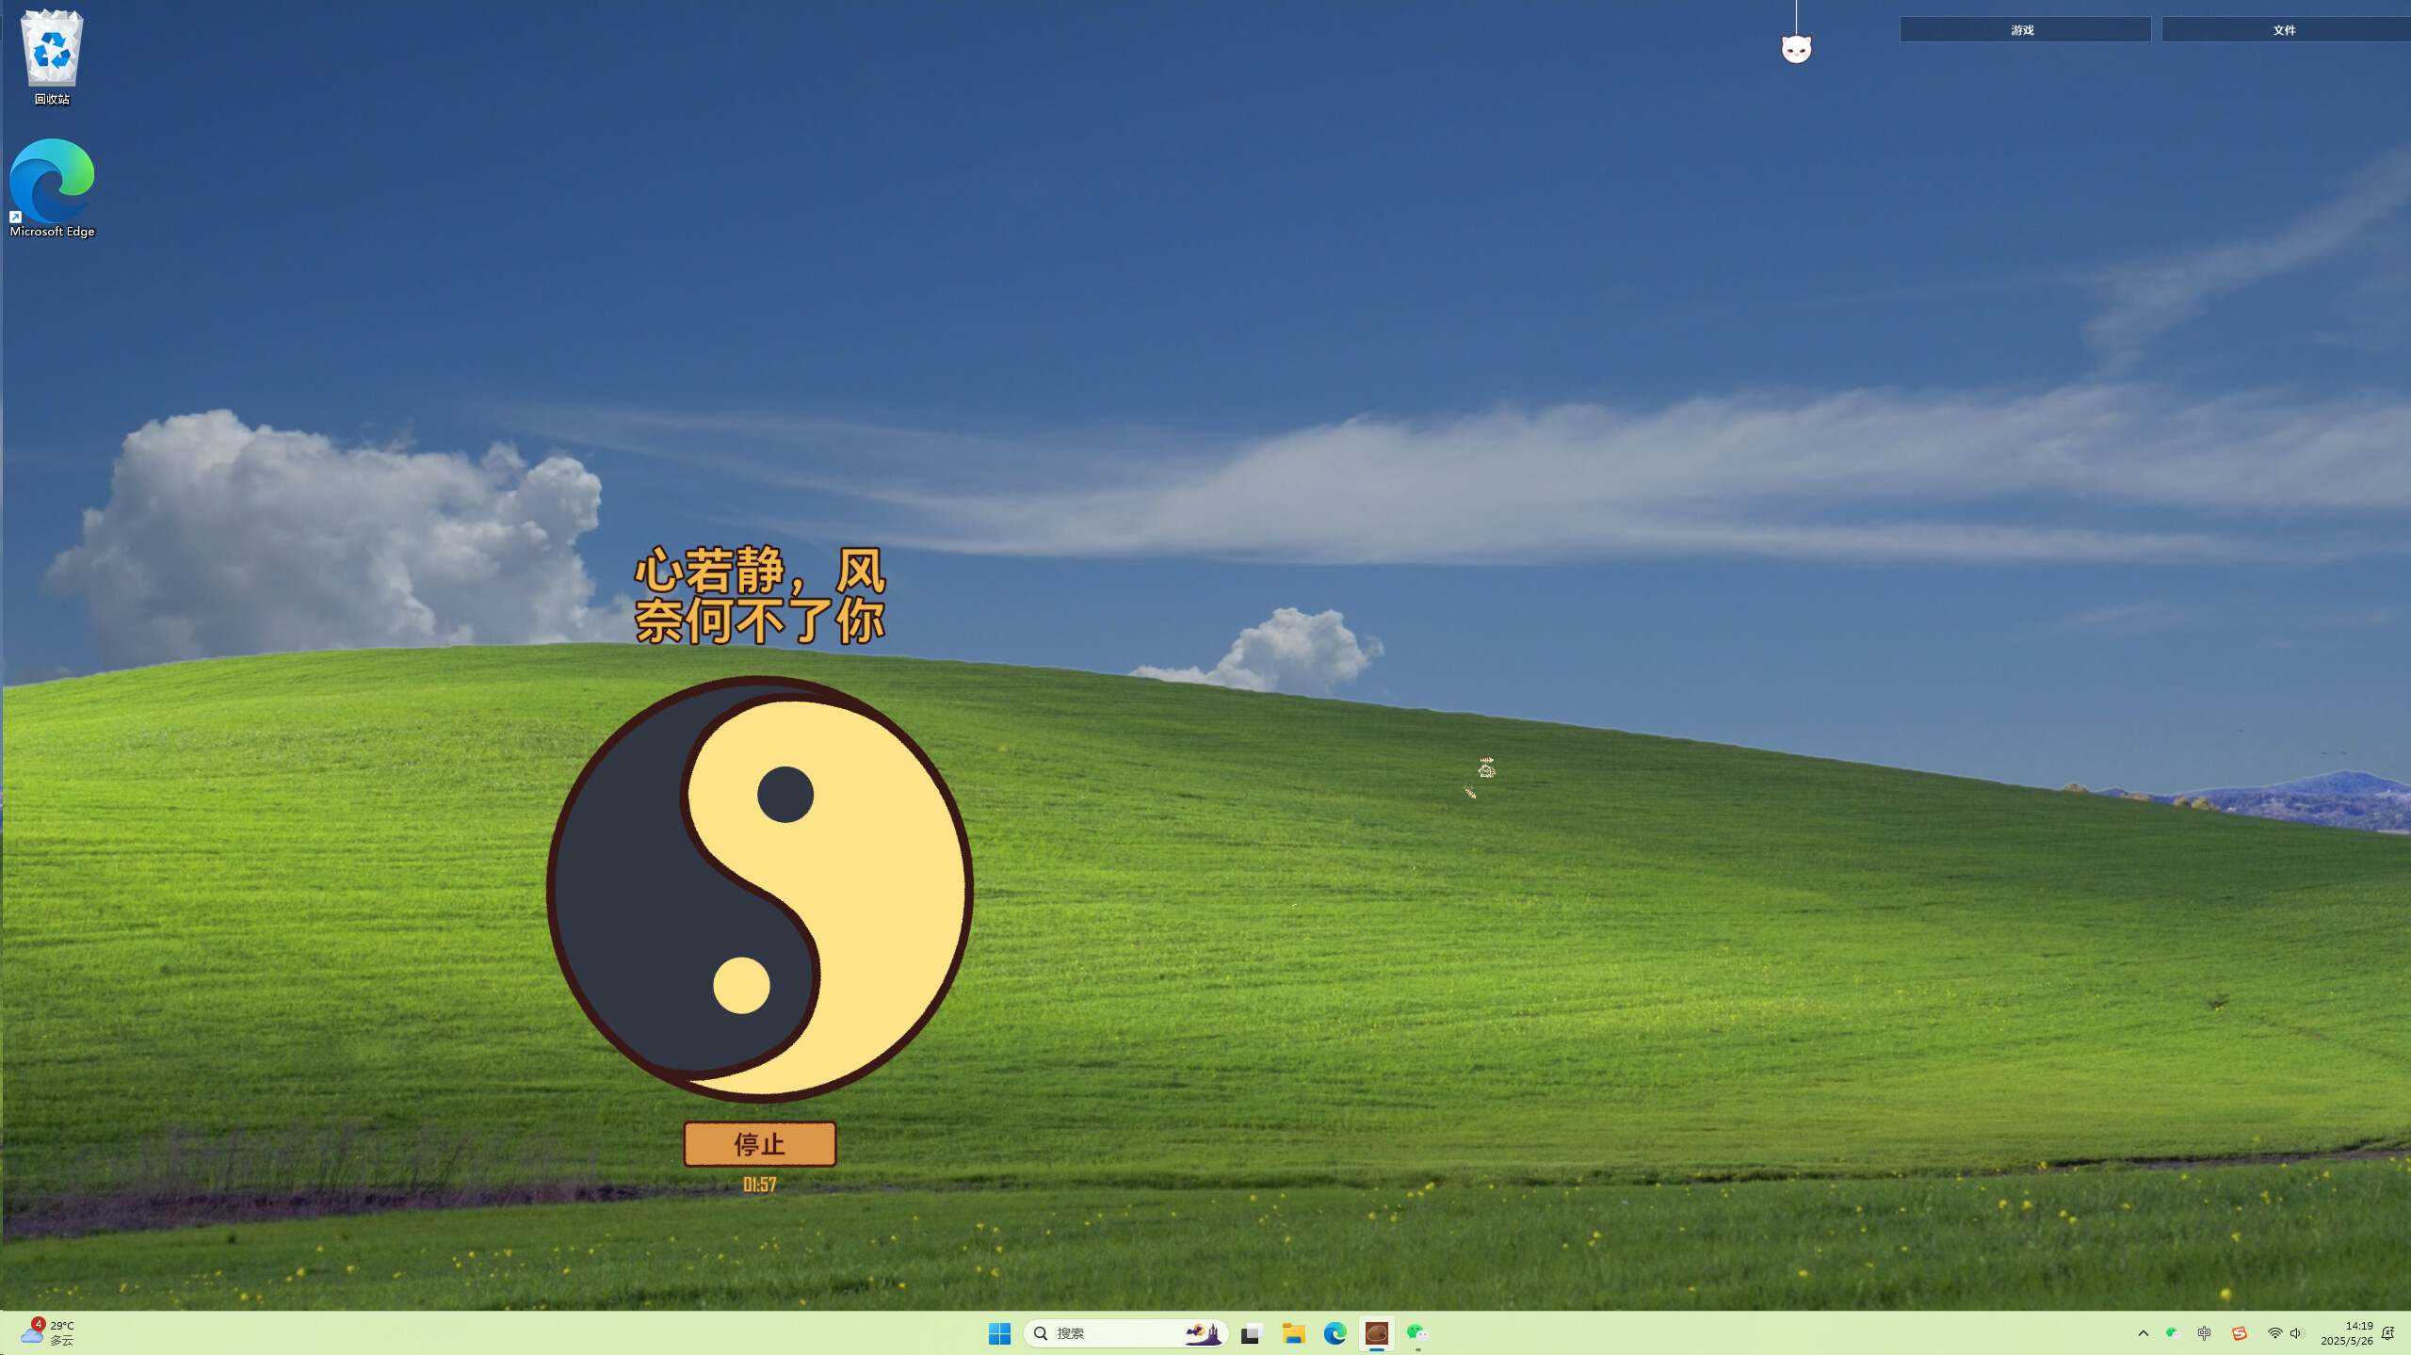Open File Explorer from the taskbar

tap(1294, 1333)
